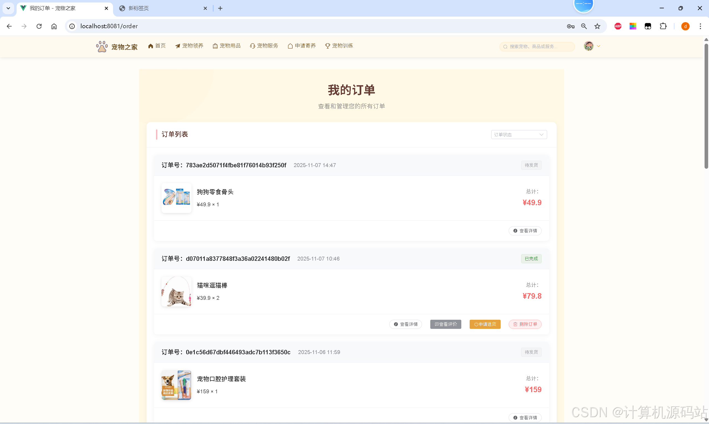
Task: Open the 宠物服务 navigation item
Action: click(264, 46)
